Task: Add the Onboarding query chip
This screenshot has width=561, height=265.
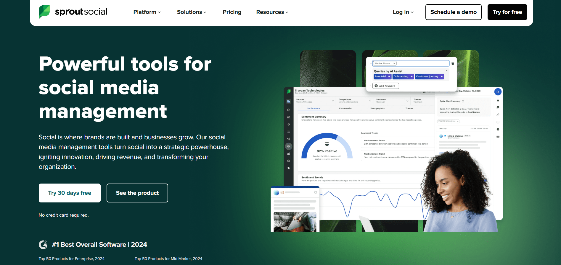Action: 403,76
